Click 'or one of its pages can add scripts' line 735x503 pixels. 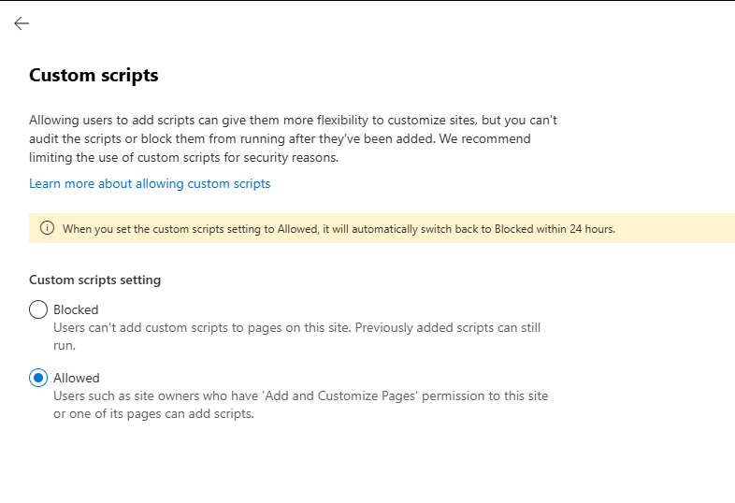point(153,414)
